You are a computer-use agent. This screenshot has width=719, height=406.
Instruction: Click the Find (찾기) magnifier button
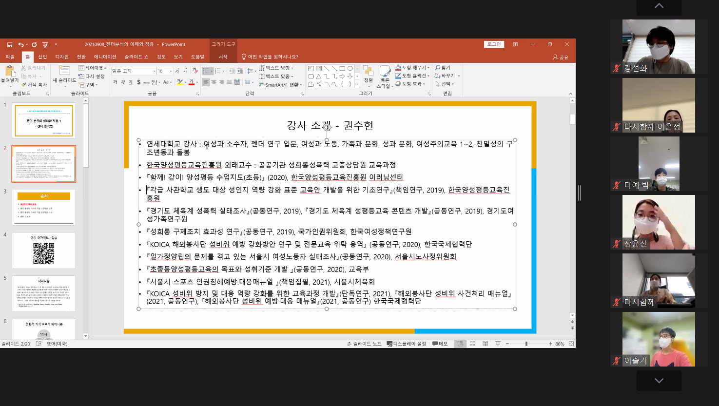[443, 68]
